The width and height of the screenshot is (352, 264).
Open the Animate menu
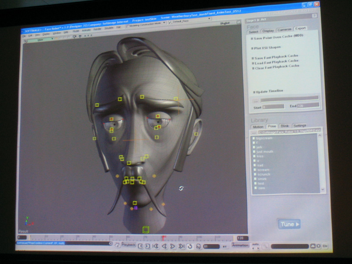[x=86, y=30]
